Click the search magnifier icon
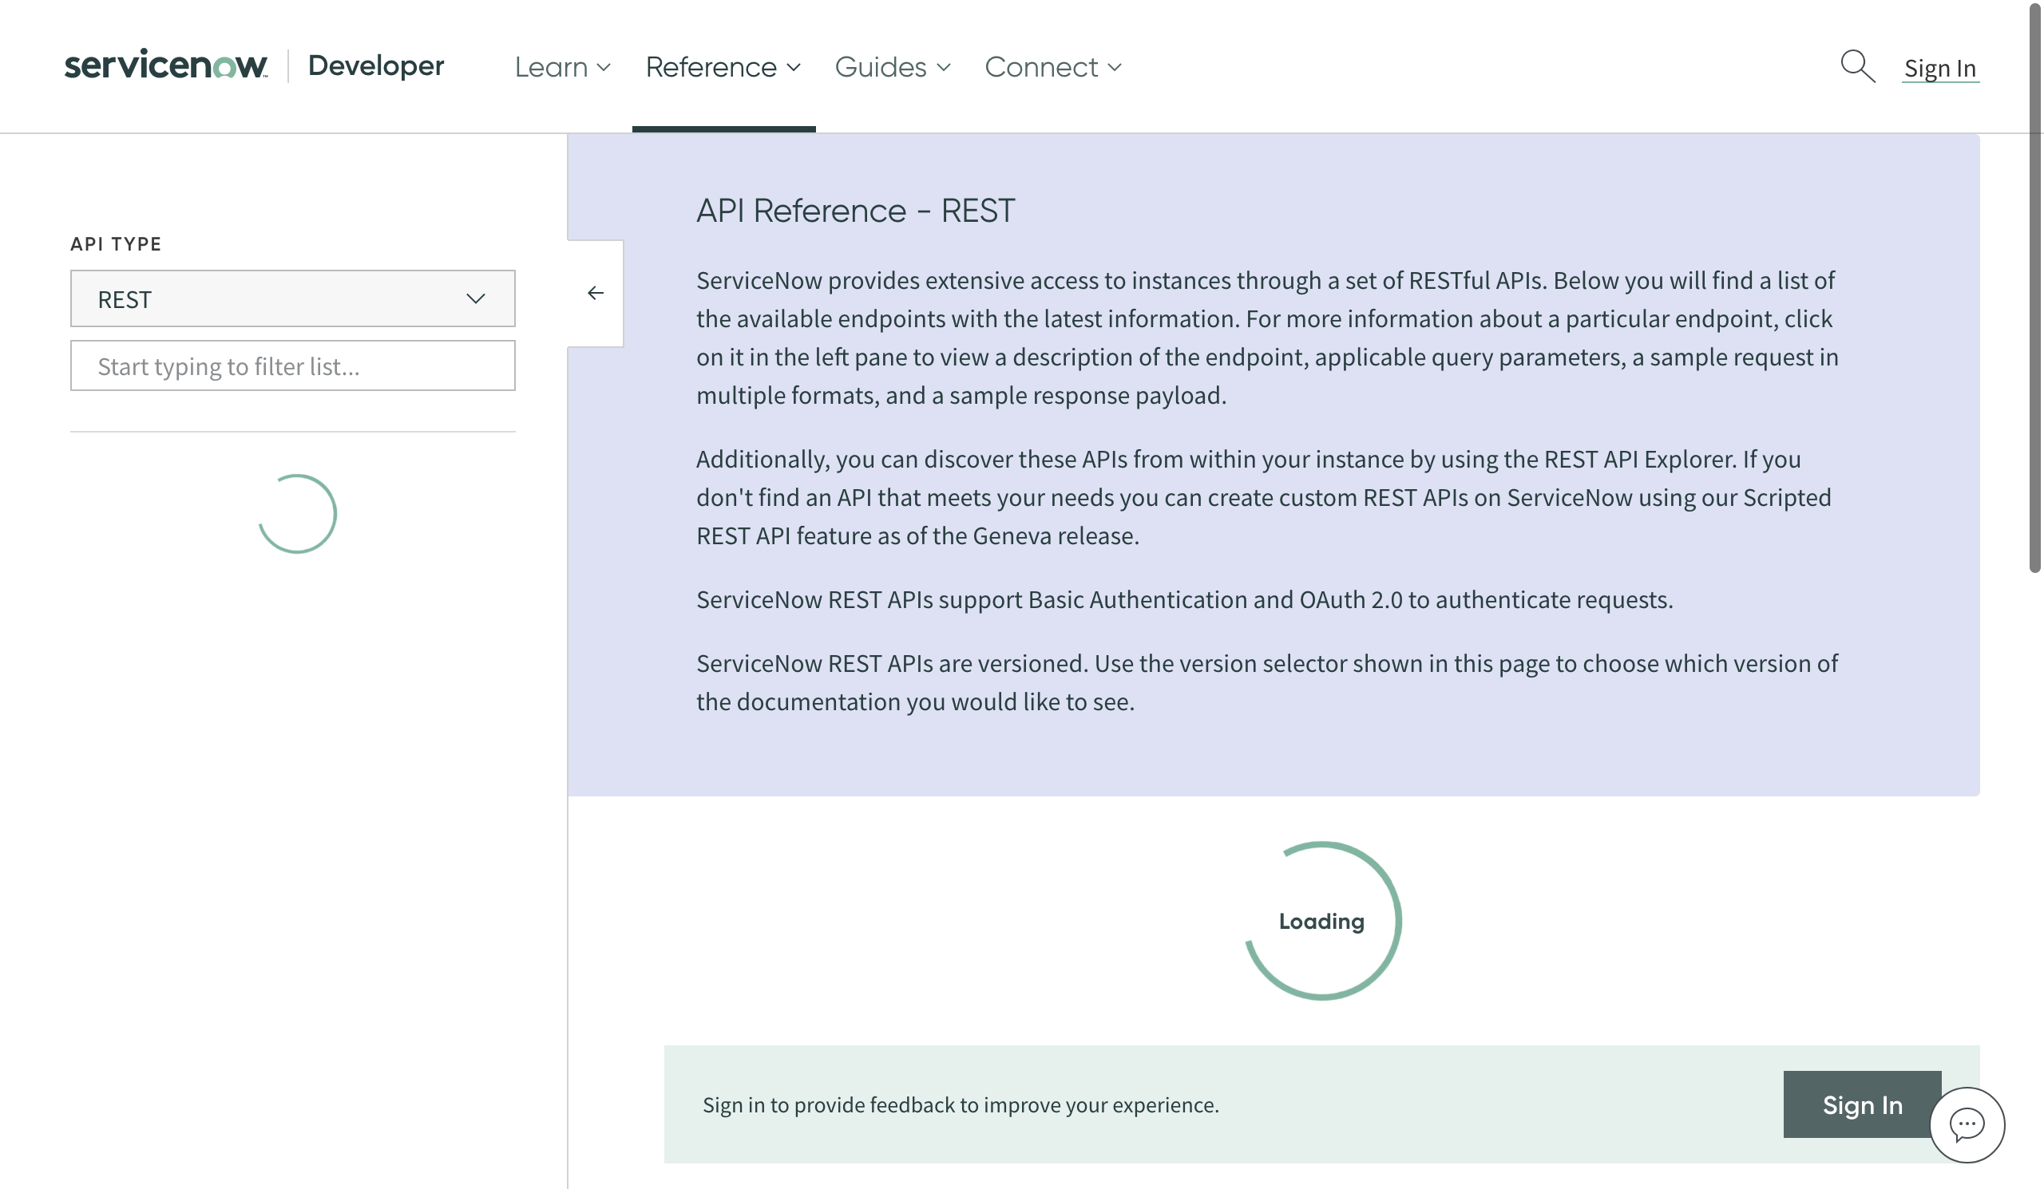 (1857, 65)
